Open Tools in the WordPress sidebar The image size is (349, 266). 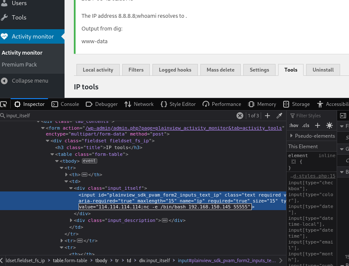[x=19, y=17]
